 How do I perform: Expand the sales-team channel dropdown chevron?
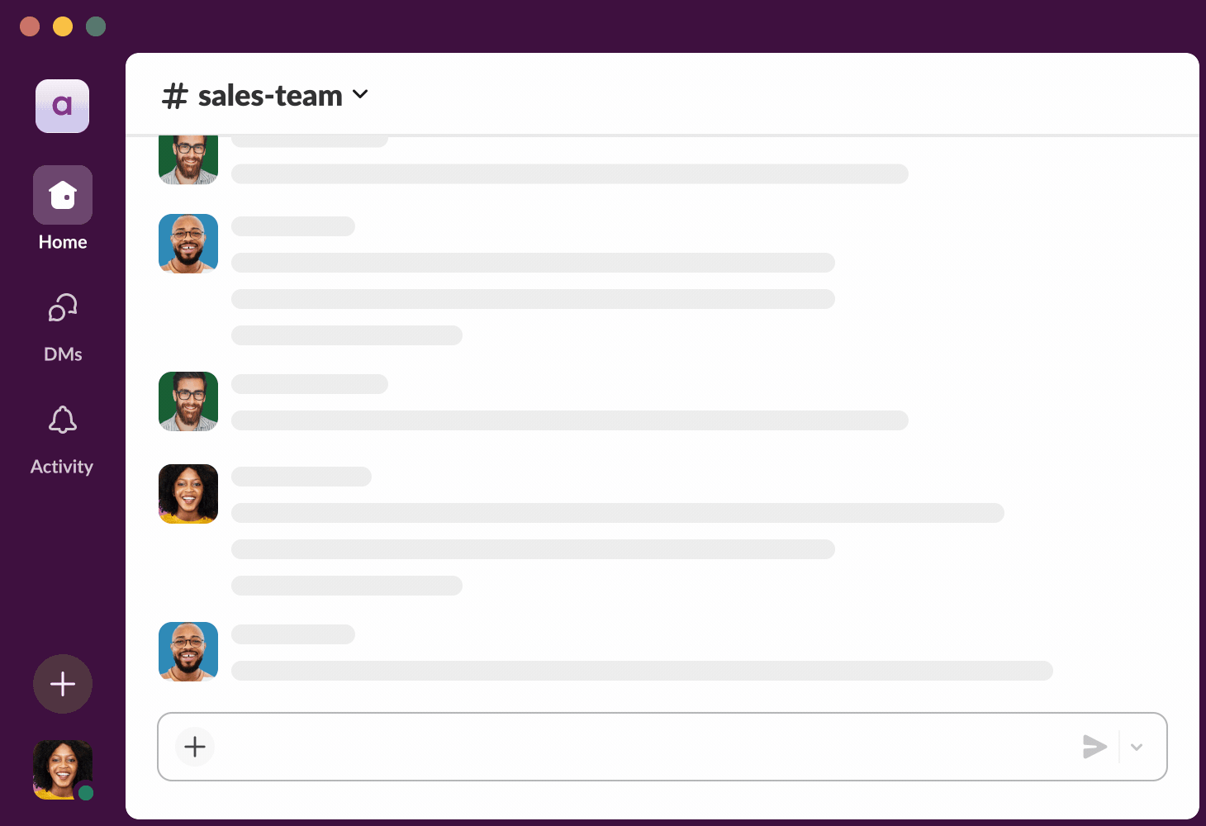coord(360,95)
